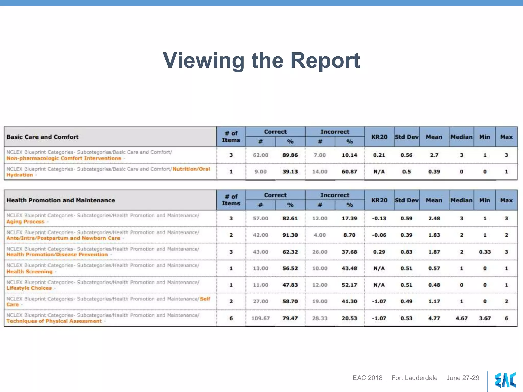
Task: Open Non-pharmacologic Comfort Interventions link
Action: (64, 158)
